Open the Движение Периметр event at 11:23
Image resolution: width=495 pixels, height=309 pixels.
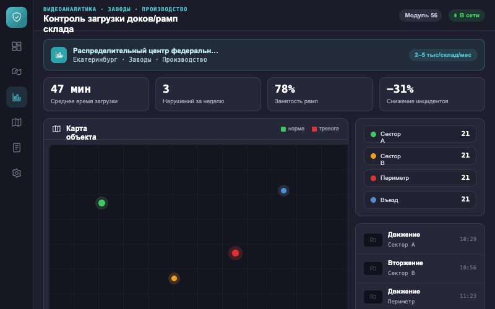420,297
